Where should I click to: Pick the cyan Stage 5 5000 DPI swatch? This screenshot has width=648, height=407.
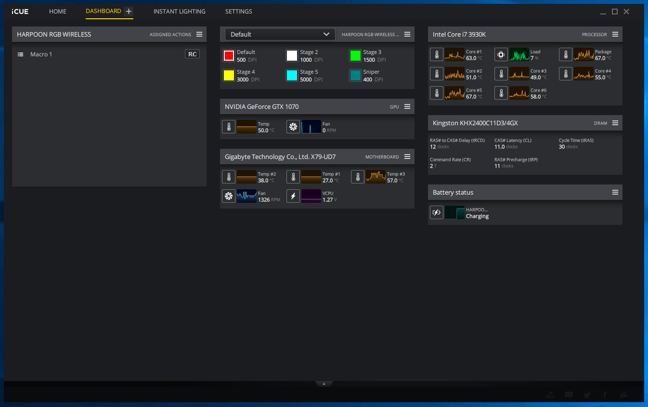point(292,75)
